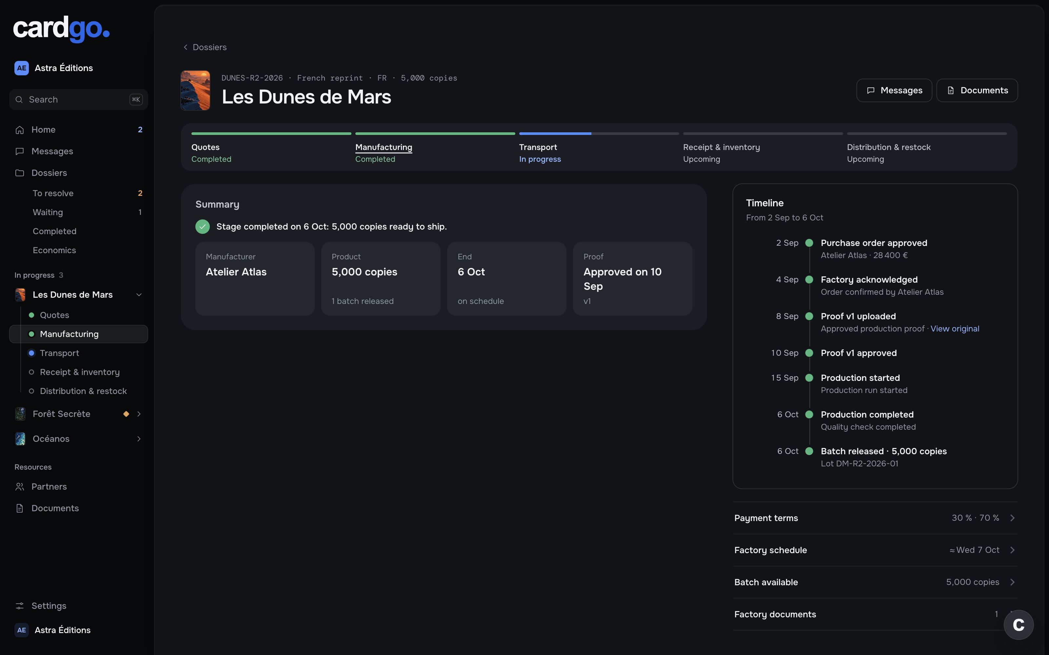Click the back chevron beside Dossiers breadcrumb

[186, 47]
